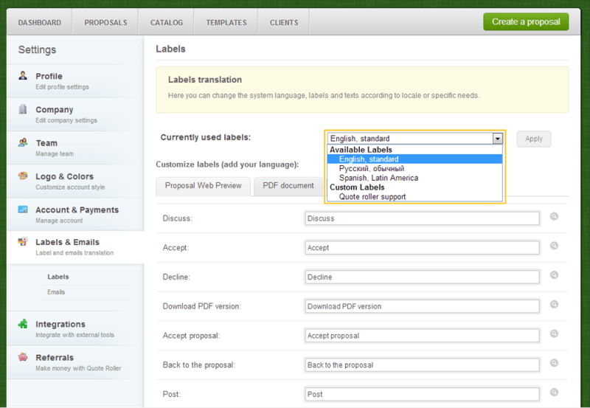Pick Quote roller support custom label
590x408 pixels.
point(372,197)
